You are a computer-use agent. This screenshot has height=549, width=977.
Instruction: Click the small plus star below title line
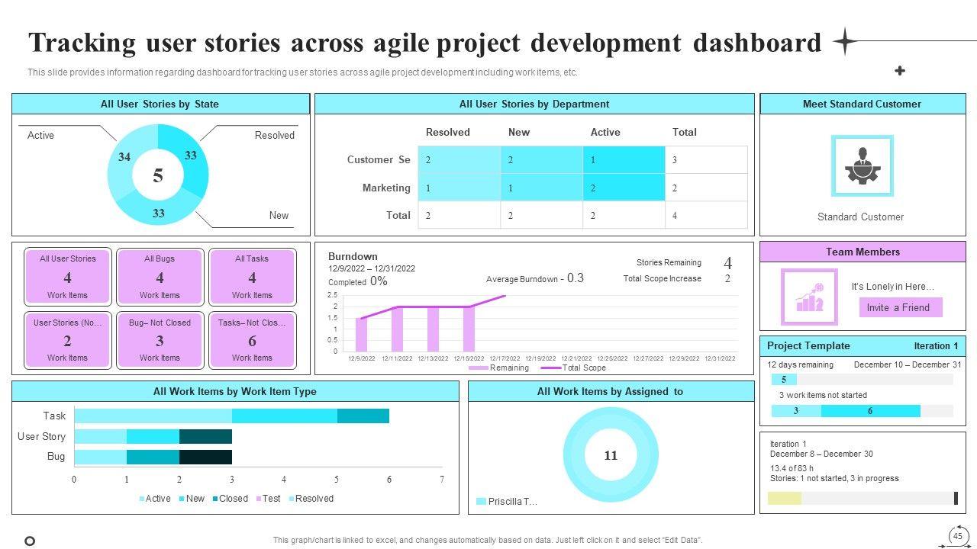(900, 71)
